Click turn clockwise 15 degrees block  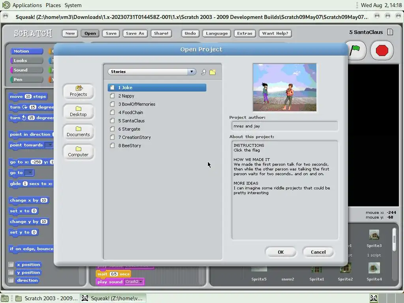click(x=32, y=107)
